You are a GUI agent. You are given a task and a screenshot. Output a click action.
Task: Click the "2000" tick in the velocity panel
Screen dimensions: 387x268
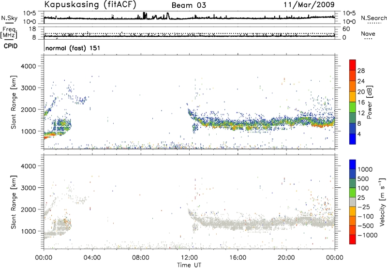coord(28,209)
